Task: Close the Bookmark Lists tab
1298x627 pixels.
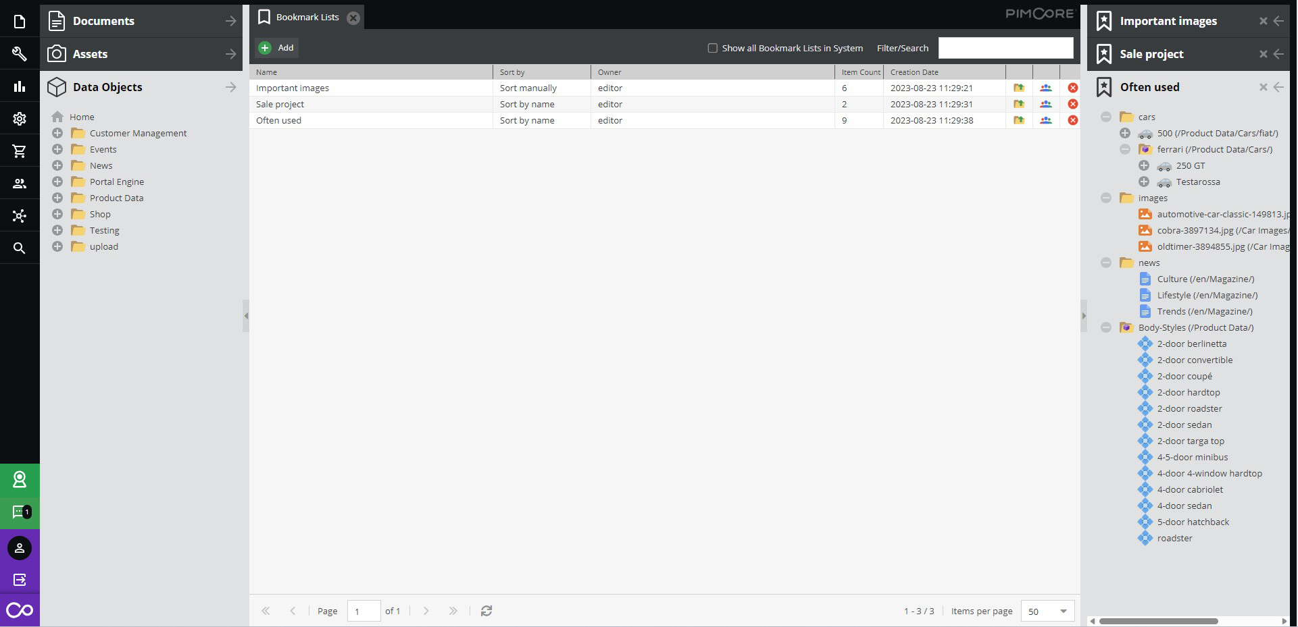Action: tap(353, 18)
